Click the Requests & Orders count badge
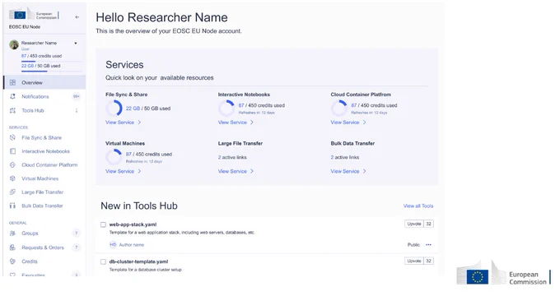 coord(76,247)
